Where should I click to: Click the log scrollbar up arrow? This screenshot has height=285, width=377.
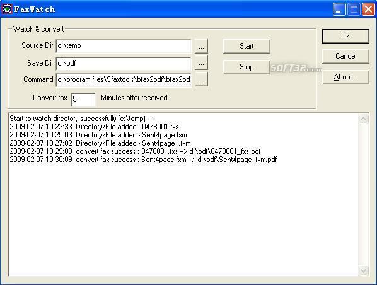coord(363,119)
